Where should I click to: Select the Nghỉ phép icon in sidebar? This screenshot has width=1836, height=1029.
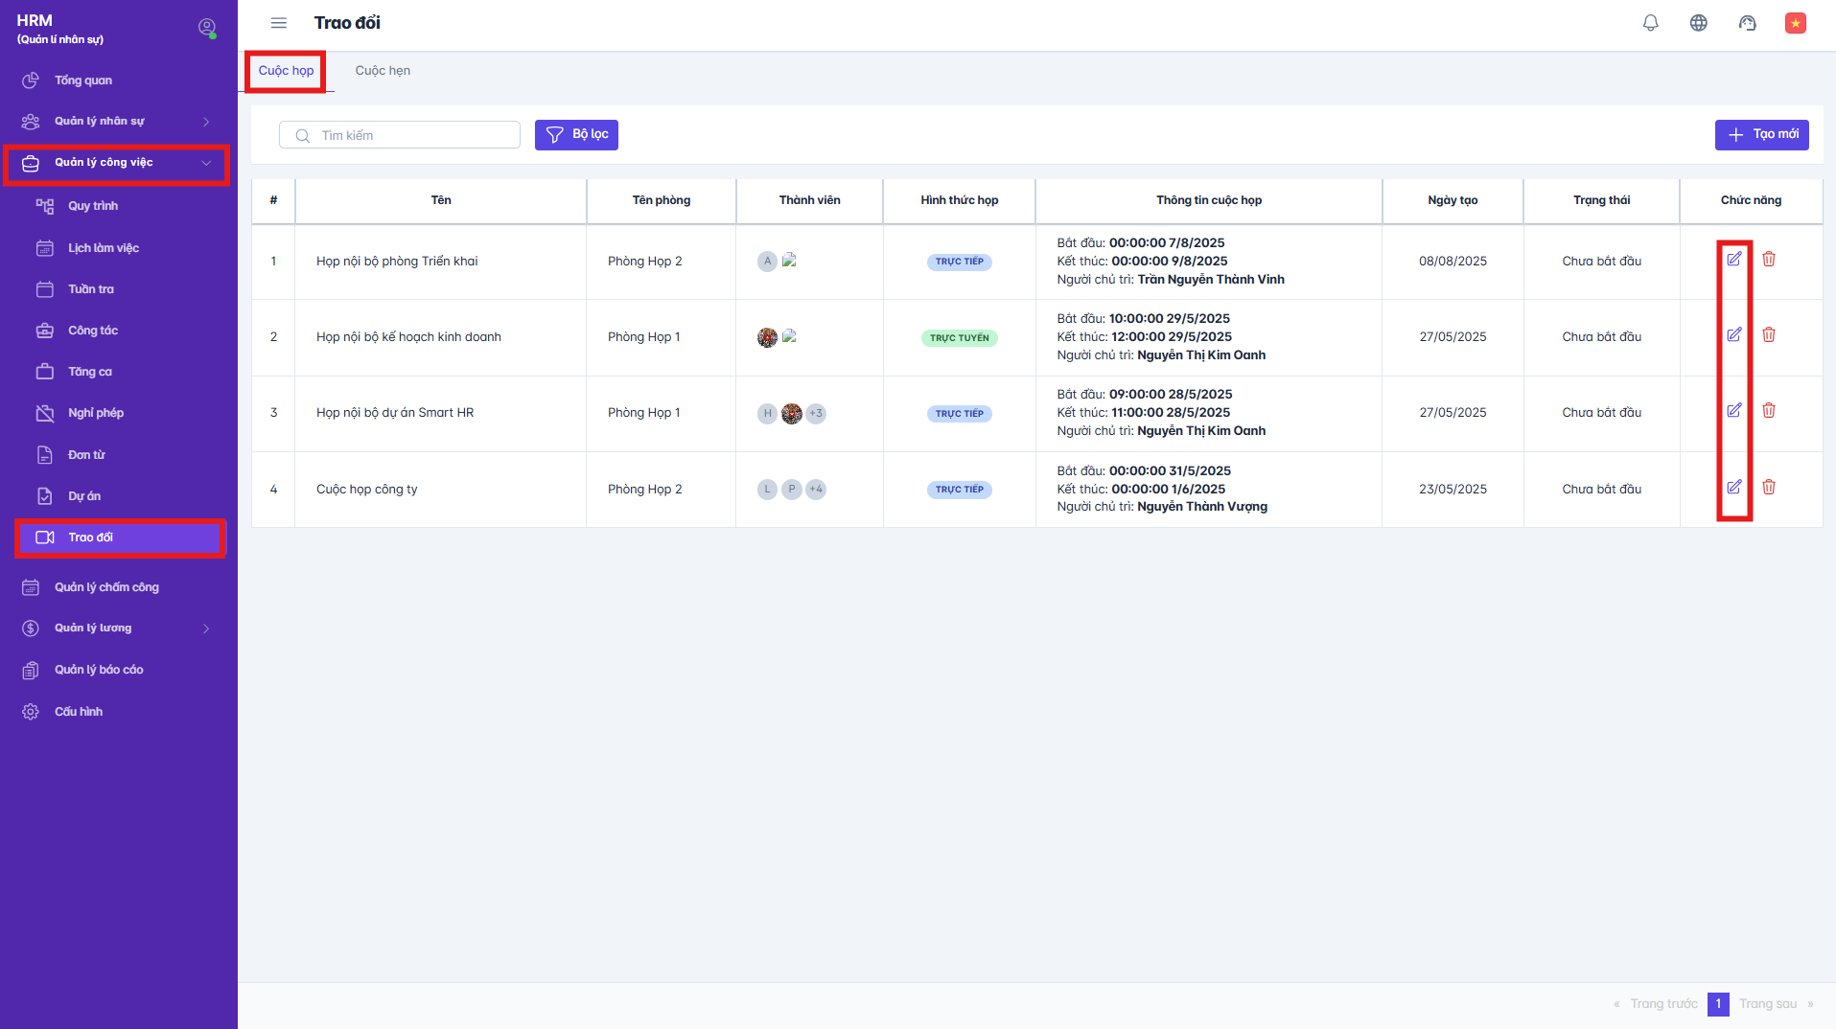pyautogui.click(x=44, y=412)
